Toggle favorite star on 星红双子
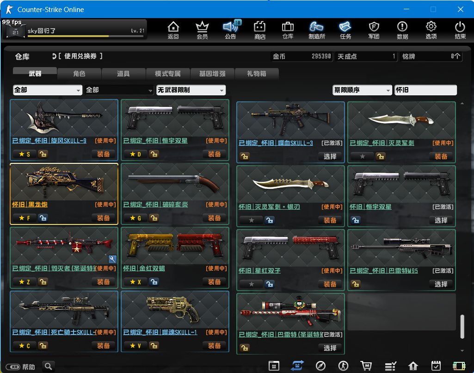474x373 pixels. 251,284
